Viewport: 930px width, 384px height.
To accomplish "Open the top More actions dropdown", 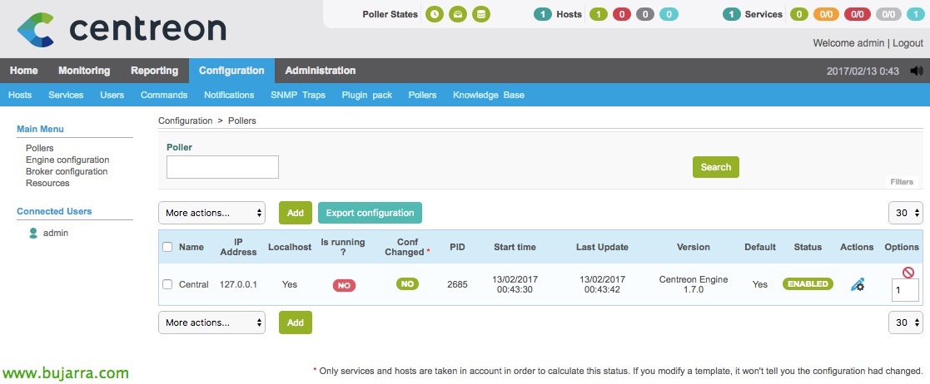I will pyautogui.click(x=211, y=213).
